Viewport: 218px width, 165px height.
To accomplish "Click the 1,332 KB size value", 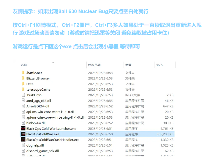I will 167,140.
